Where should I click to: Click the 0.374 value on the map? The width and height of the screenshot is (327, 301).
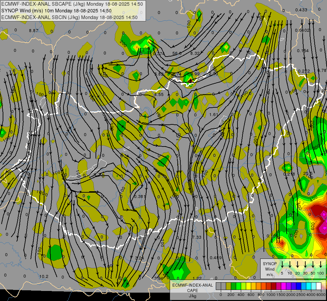(159, 54)
